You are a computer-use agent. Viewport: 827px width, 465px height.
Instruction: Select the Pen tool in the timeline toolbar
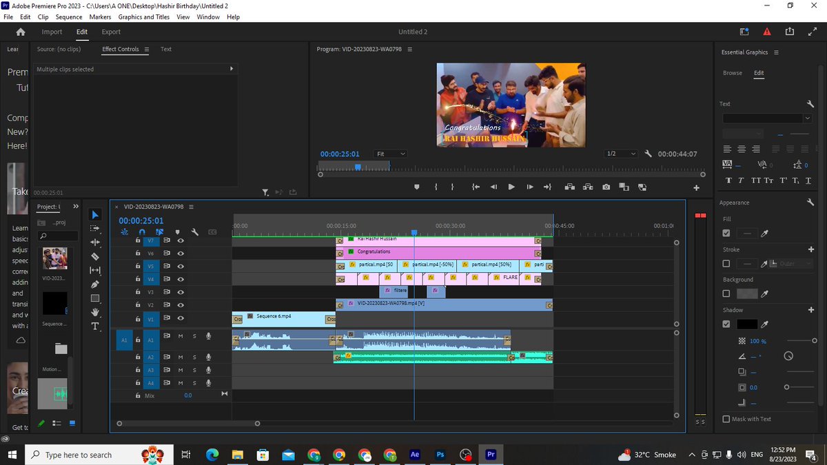pos(95,284)
